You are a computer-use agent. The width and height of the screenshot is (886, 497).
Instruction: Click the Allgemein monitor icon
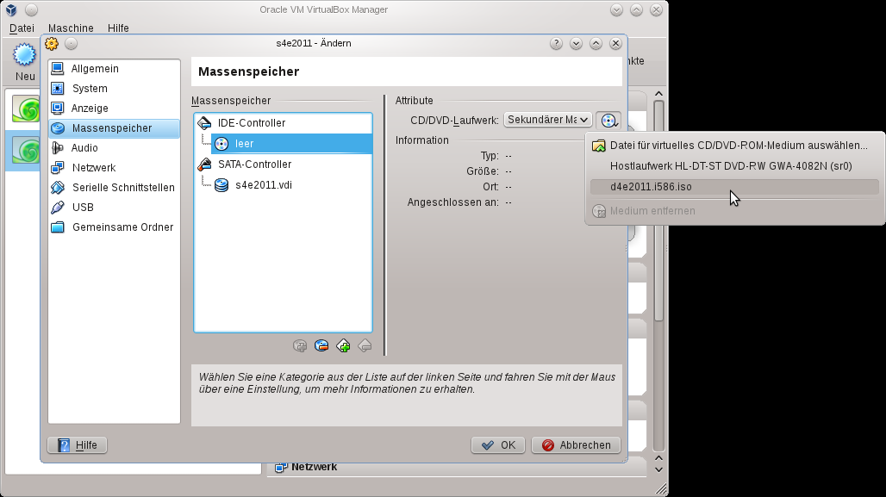coord(58,68)
